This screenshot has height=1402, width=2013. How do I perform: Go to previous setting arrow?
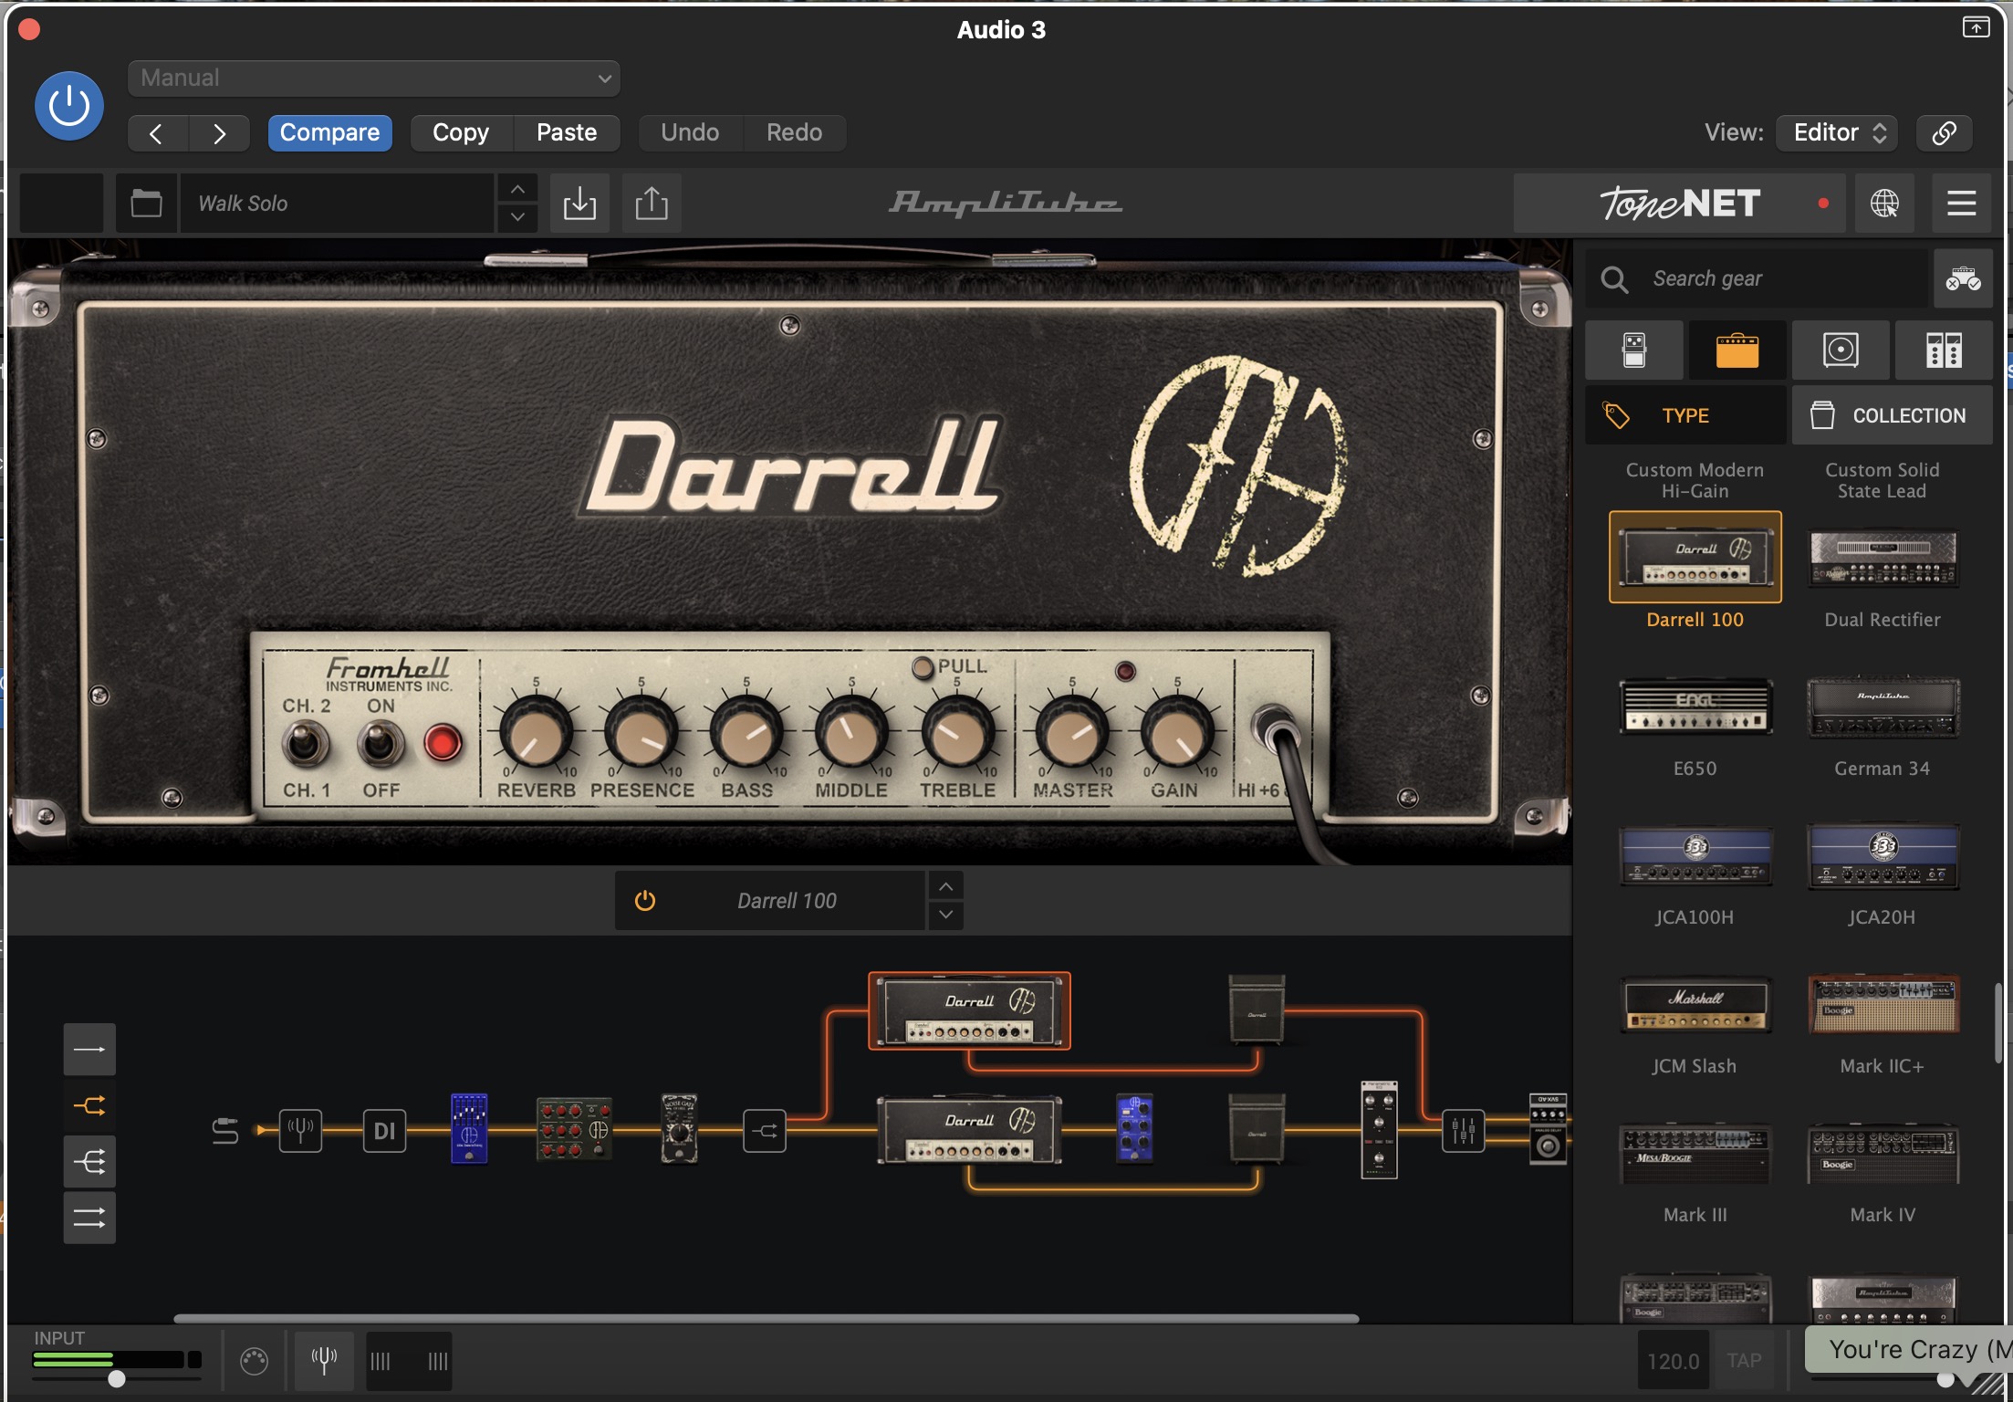click(x=157, y=133)
